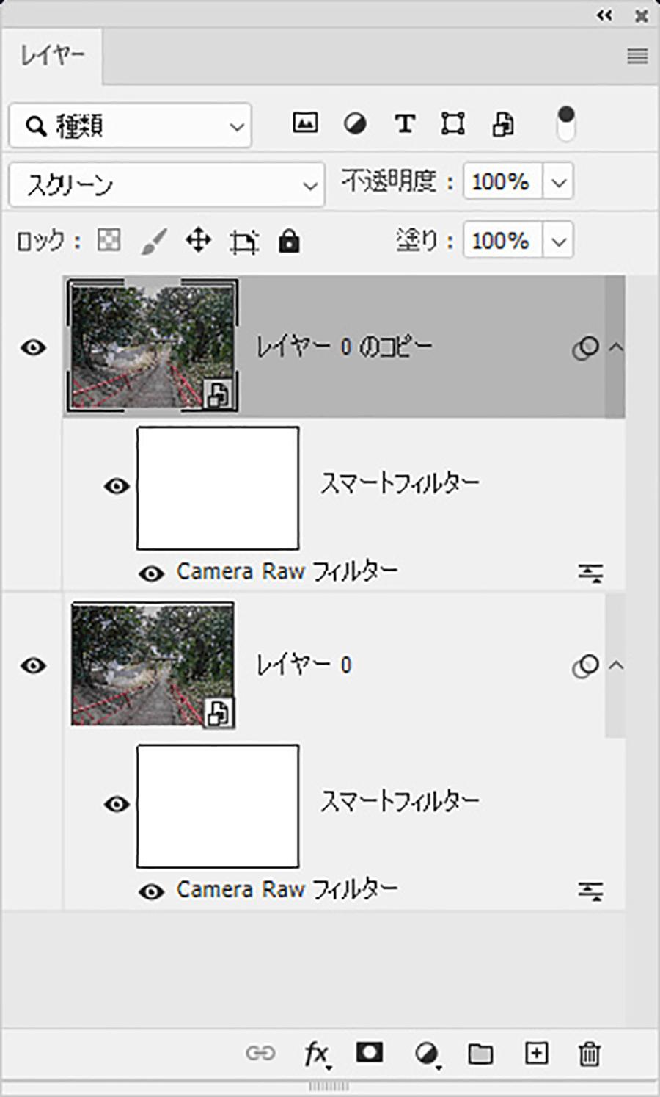Click the delete layer trash icon
The image size is (660, 1097).
coord(590,1054)
